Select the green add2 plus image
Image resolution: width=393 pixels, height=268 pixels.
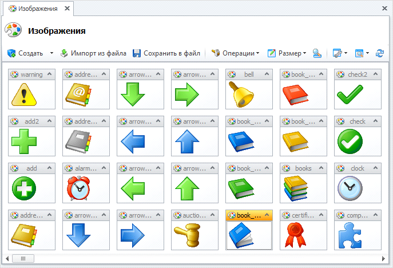(x=23, y=141)
